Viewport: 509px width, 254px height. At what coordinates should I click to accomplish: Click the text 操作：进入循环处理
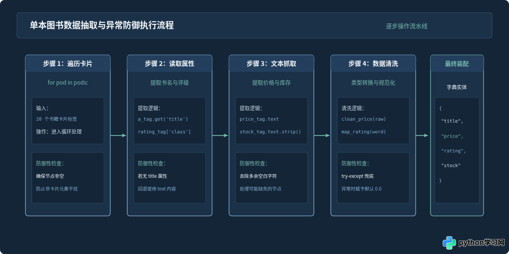(x=59, y=131)
